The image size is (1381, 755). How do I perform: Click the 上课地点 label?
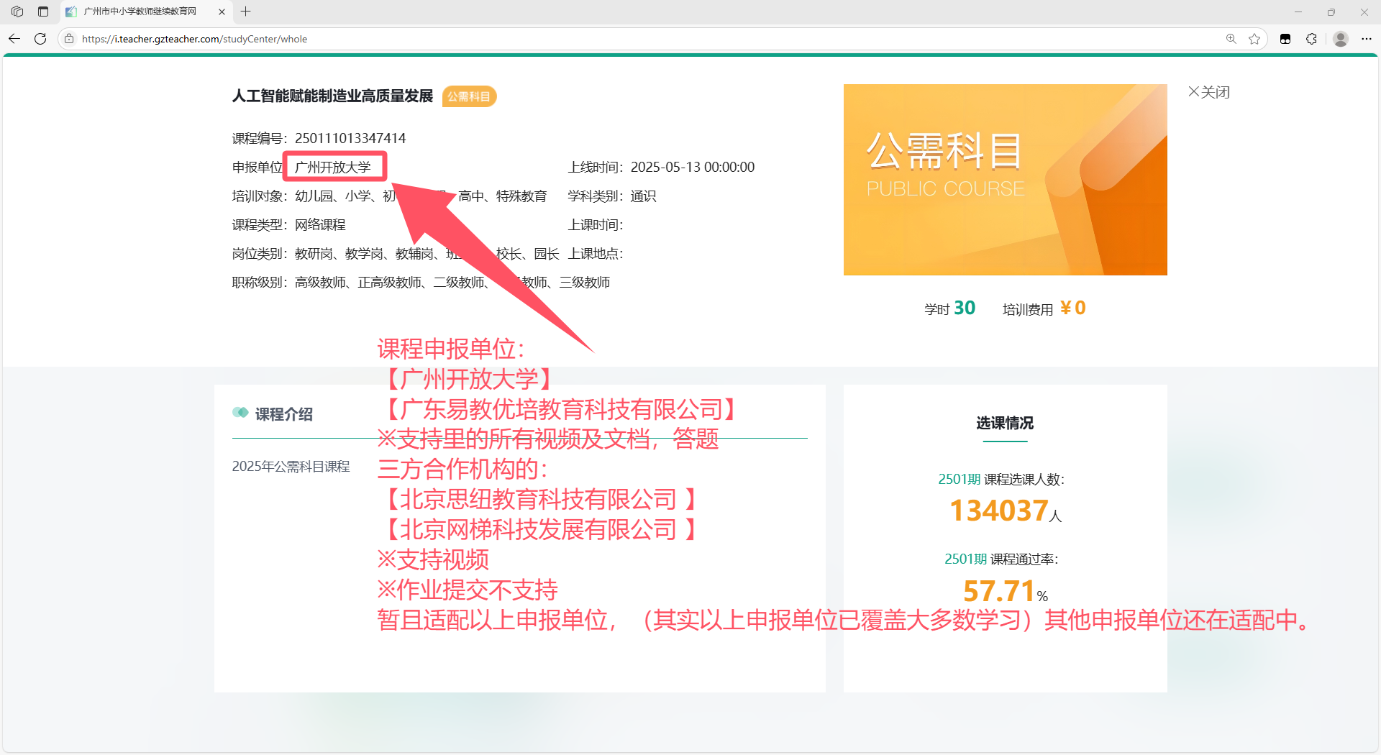pos(596,254)
